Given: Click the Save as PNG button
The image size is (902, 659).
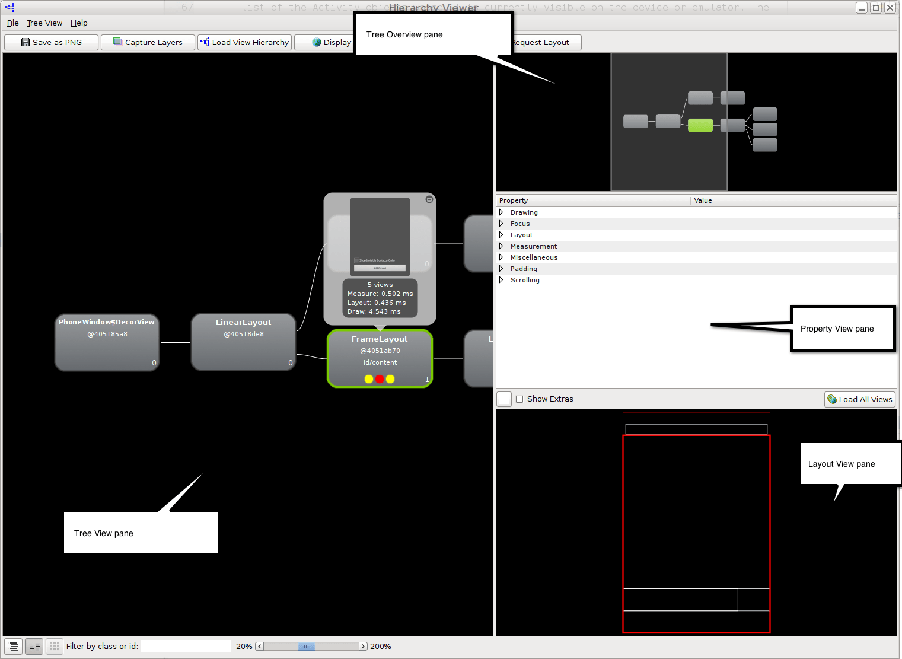Looking at the screenshot, I should (x=51, y=42).
